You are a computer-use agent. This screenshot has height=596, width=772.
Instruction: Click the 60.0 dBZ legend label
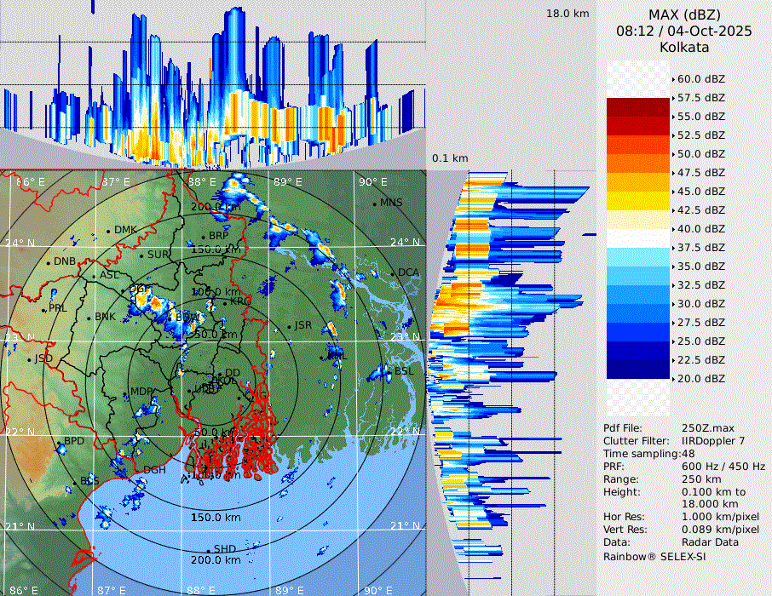(700, 78)
